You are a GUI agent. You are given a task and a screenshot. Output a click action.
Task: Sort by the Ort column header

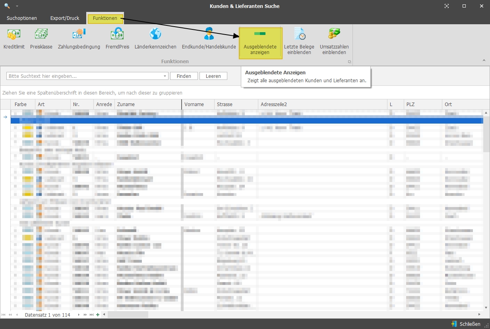466,104
